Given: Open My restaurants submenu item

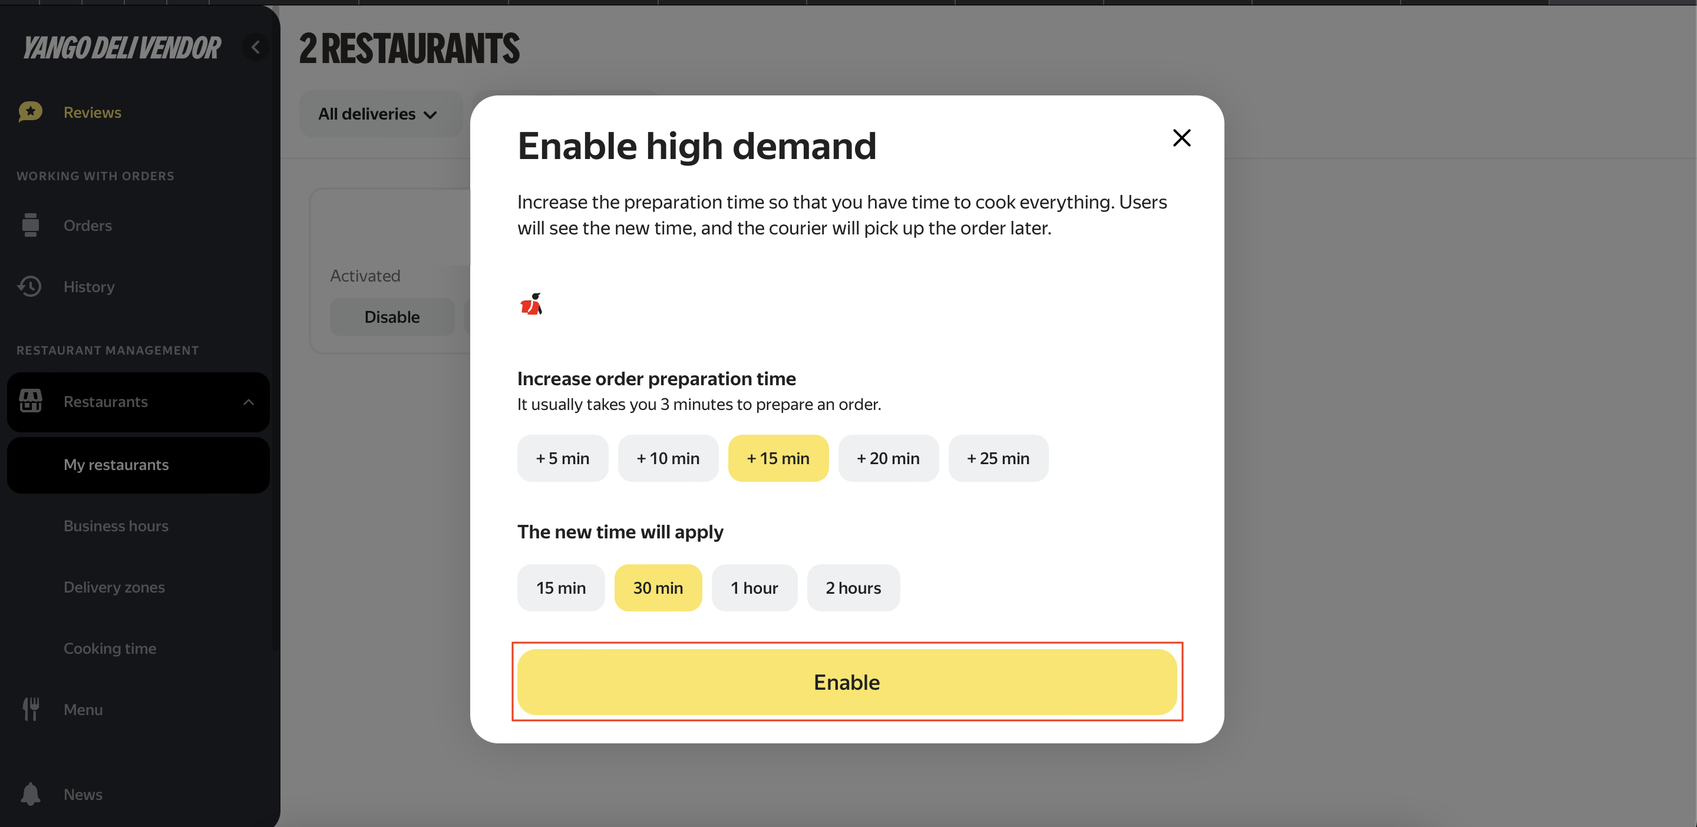Looking at the screenshot, I should pos(138,465).
